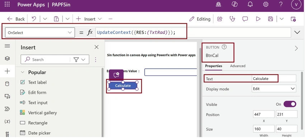Open the help question mark
The width and height of the screenshot is (305, 138).
(281, 4)
